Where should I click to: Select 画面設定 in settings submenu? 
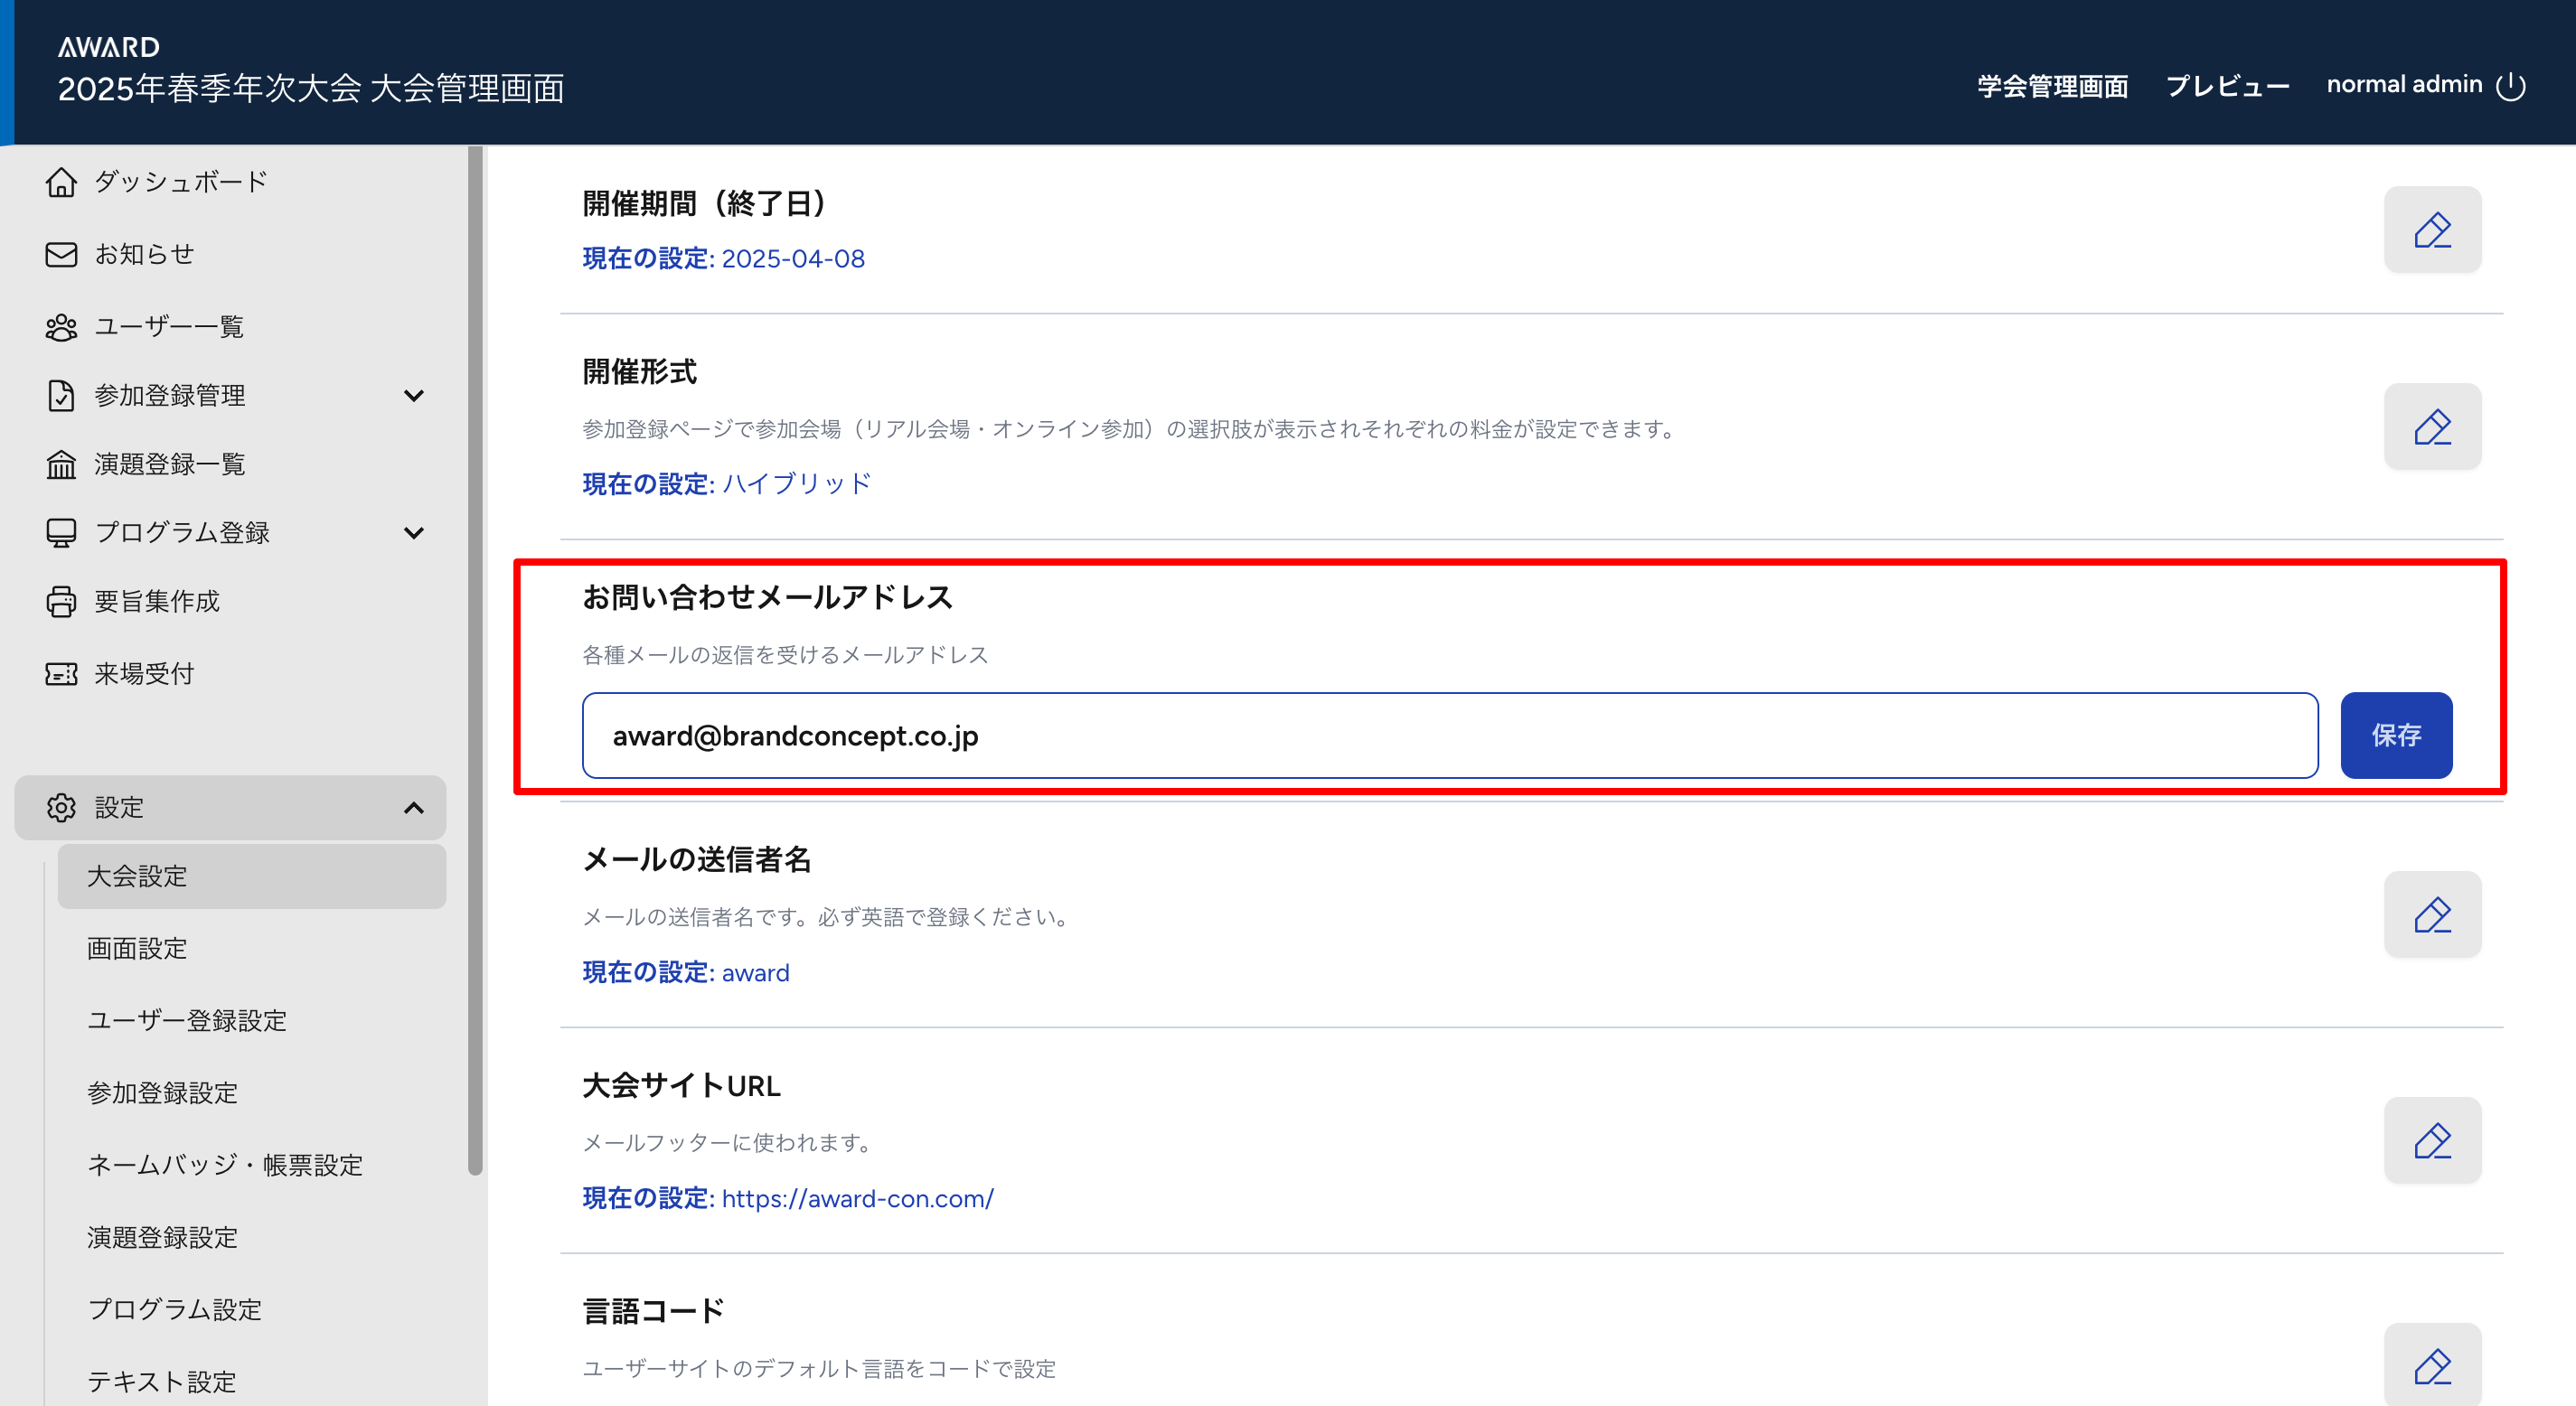pos(137,948)
